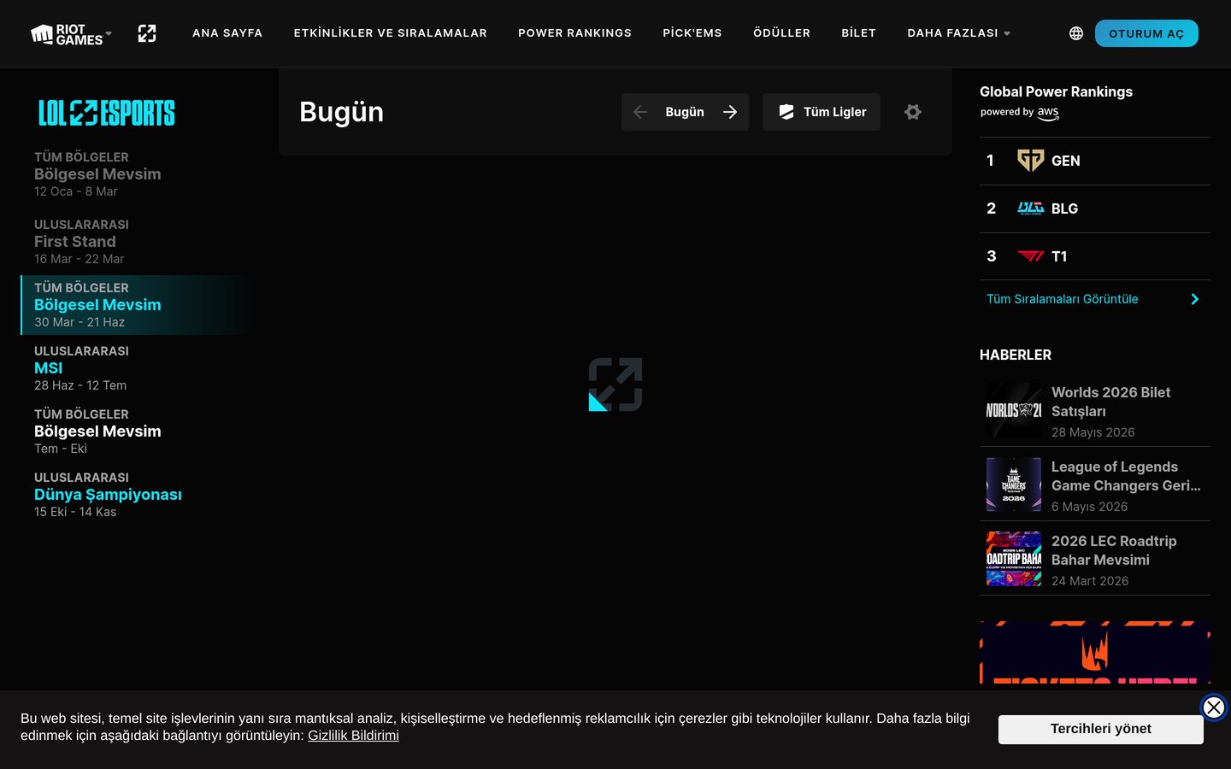1231x769 pixels.
Task: Select First Stand 16 Mar - 22 Mar
Action: (137, 242)
